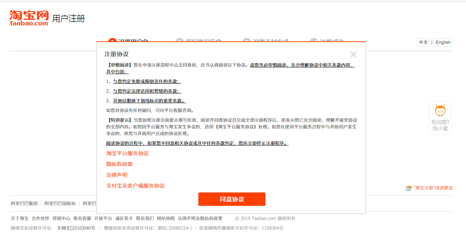Click the 淘宝注册 改进建议 feedback link
This screenshot has width=466, height=236.
tap(429, 188)
